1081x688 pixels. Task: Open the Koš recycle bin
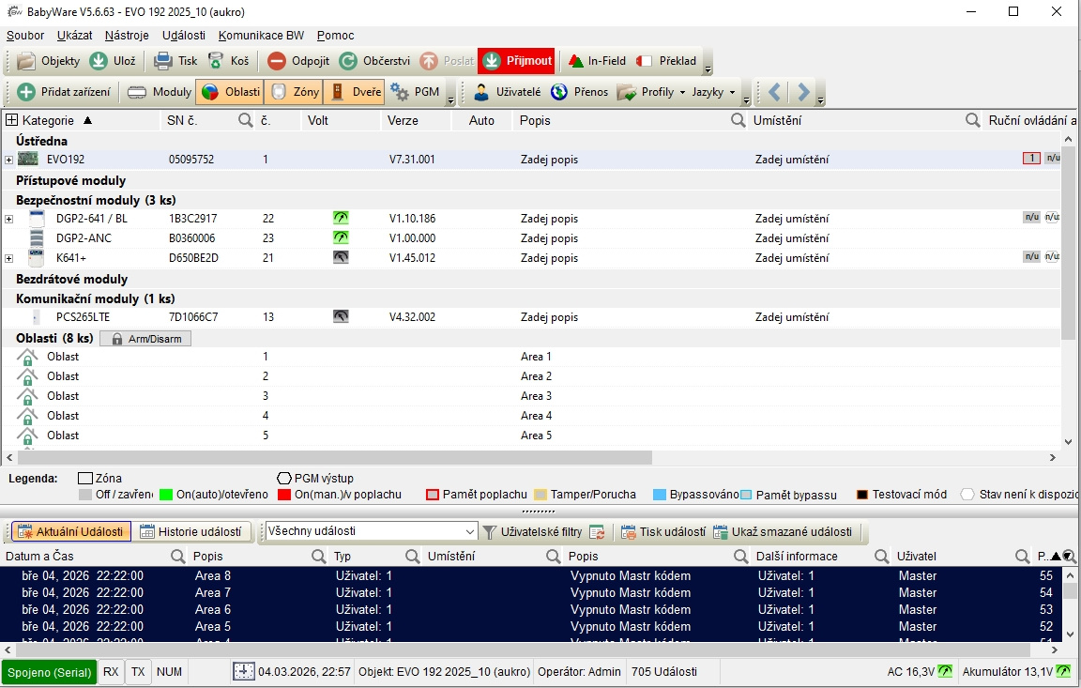coord(216,61)
